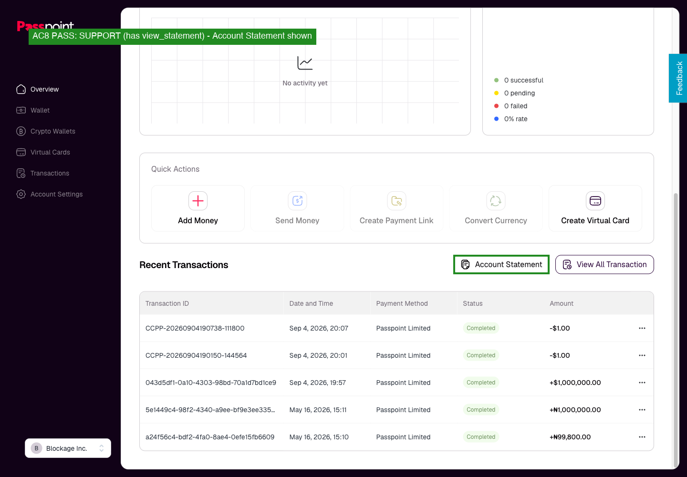Go to Wallet in the sidebar
The image size is (687, 477).
coord(40,110)
